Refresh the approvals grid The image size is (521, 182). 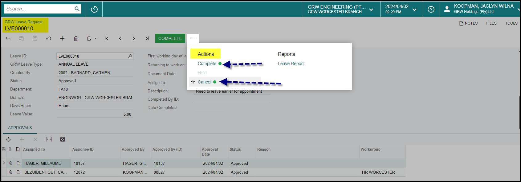coord(8,139)
